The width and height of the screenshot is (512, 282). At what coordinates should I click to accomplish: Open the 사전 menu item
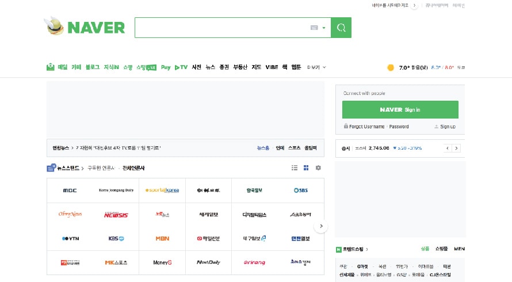click(x=197, y=67)
